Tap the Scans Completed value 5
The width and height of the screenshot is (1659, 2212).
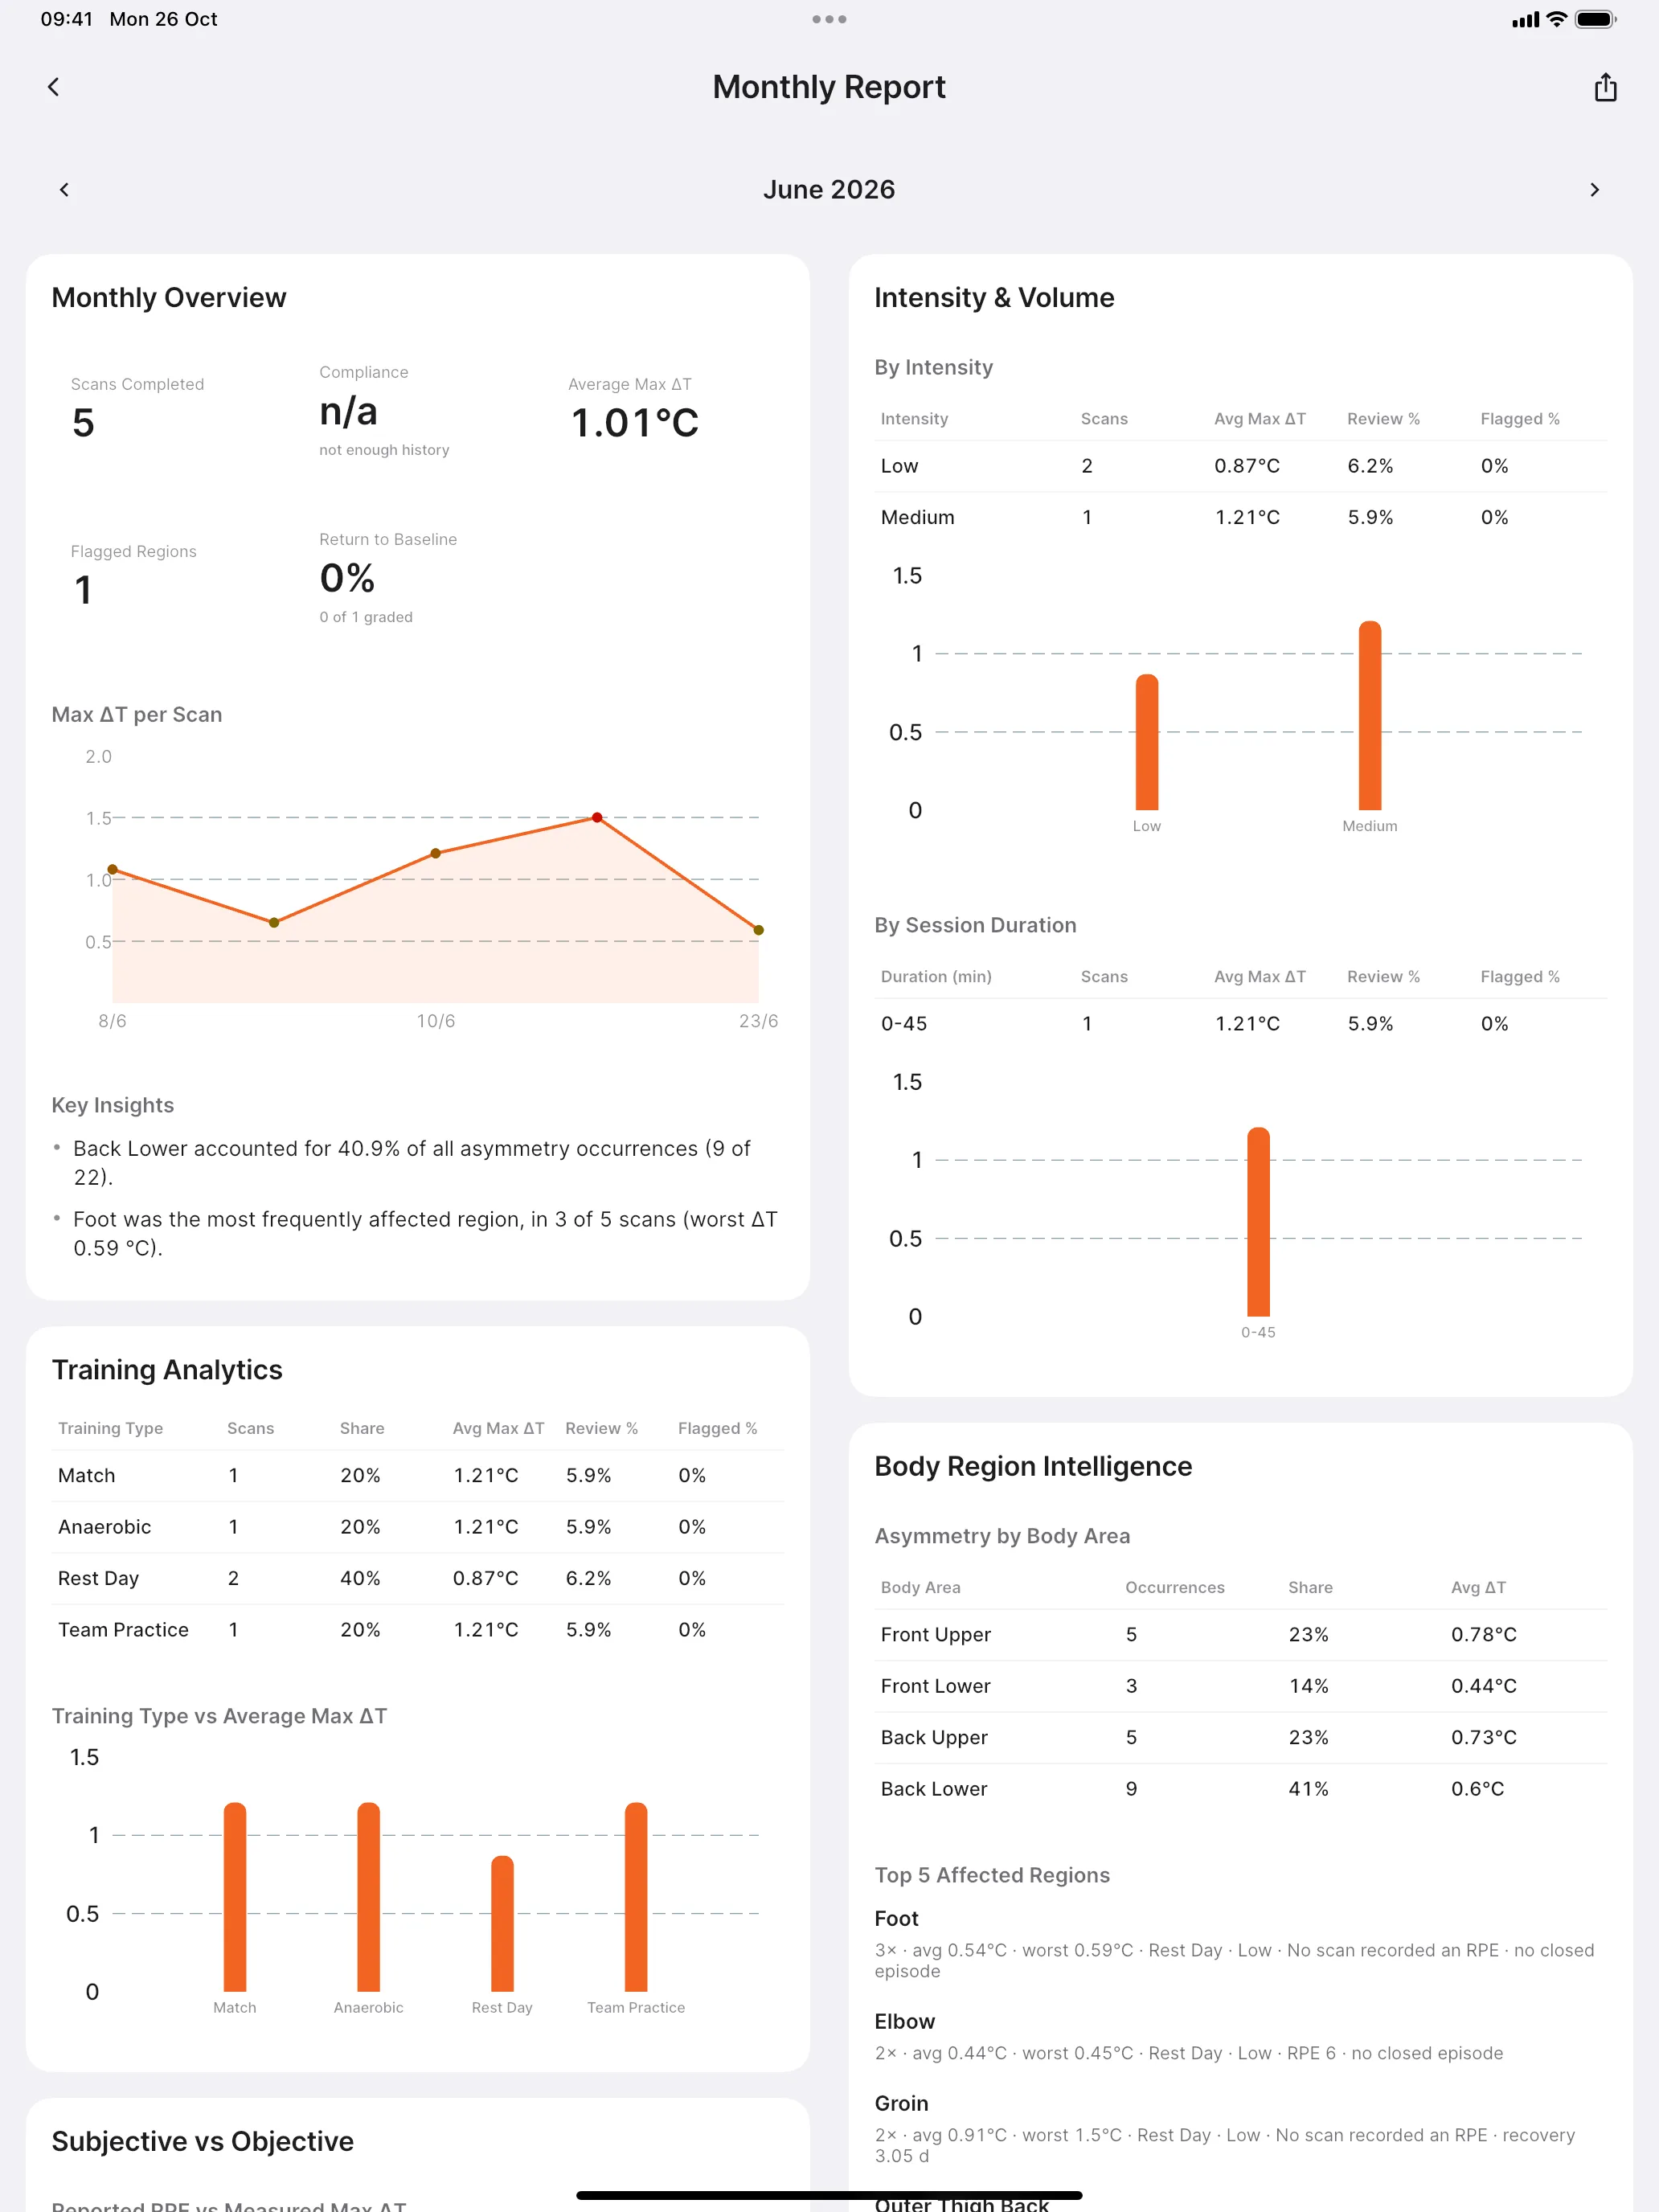tap(83, 423)
